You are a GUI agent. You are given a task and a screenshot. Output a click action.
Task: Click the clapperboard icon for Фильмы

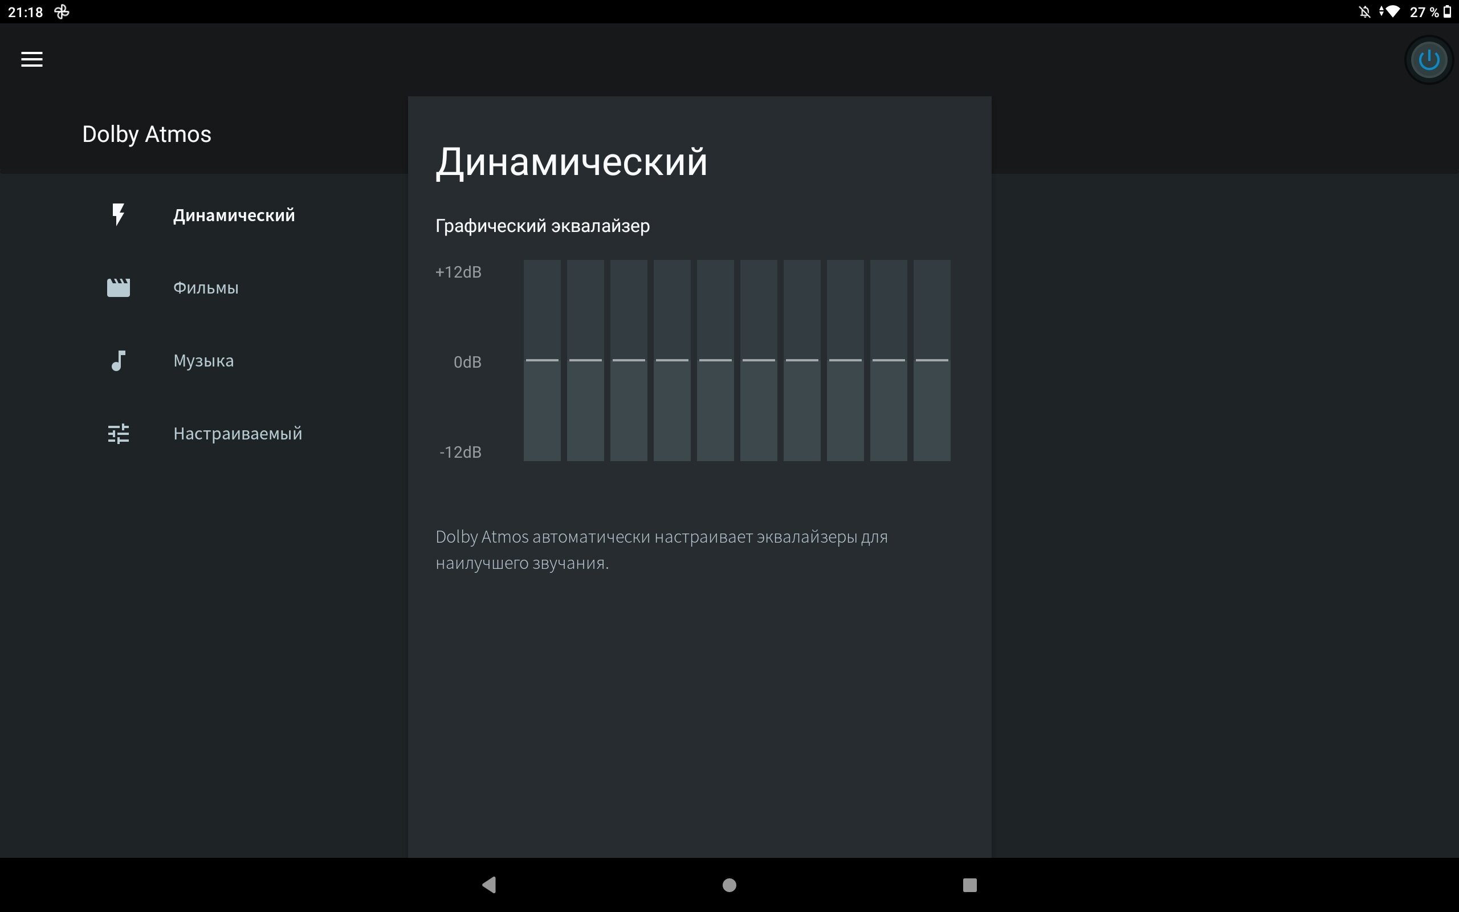tap(118, 288)
